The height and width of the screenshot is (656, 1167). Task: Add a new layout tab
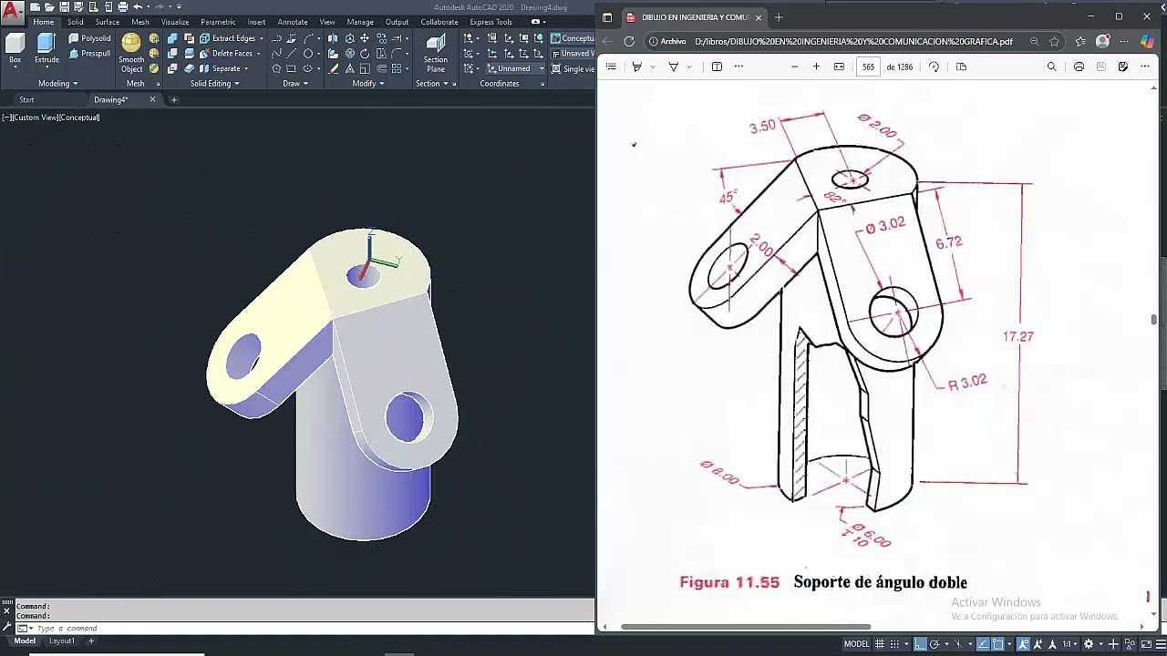point(90,641)
